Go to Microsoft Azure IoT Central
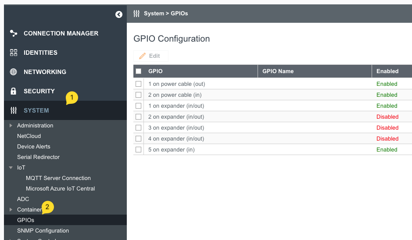This screenshot has width=412, height=240. [x=61, y=189]
